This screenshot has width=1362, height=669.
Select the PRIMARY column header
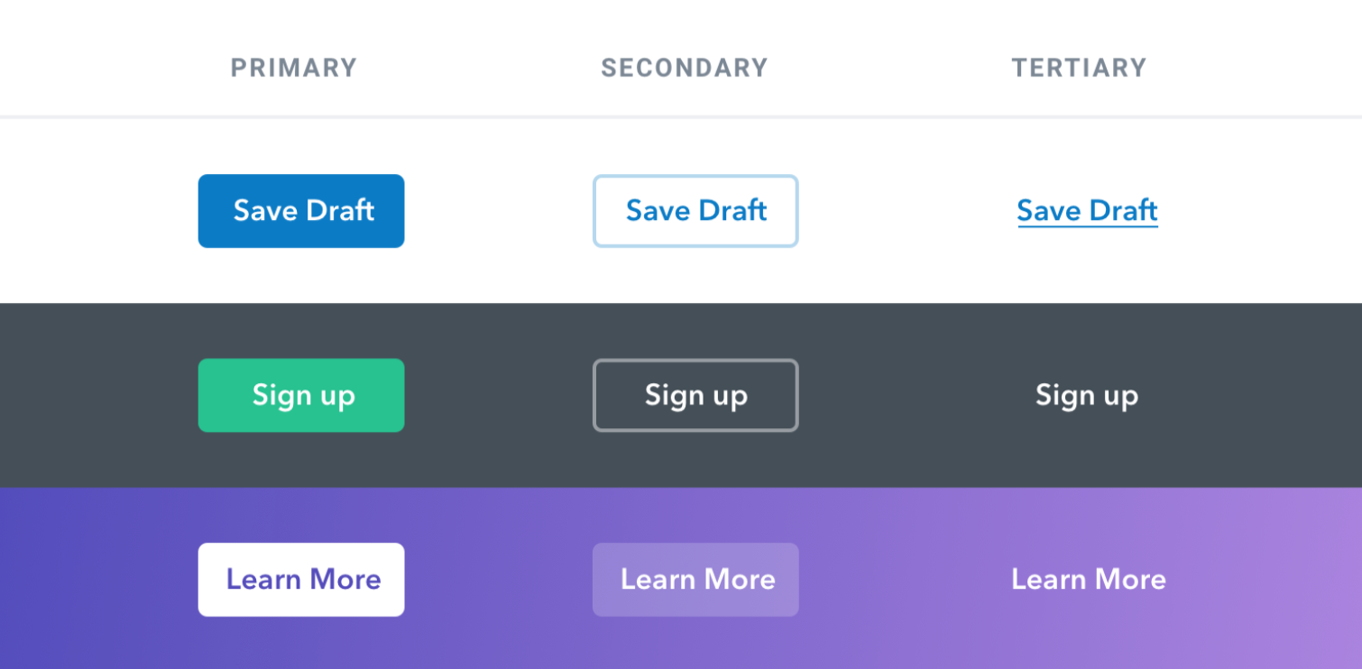point(294,68)
